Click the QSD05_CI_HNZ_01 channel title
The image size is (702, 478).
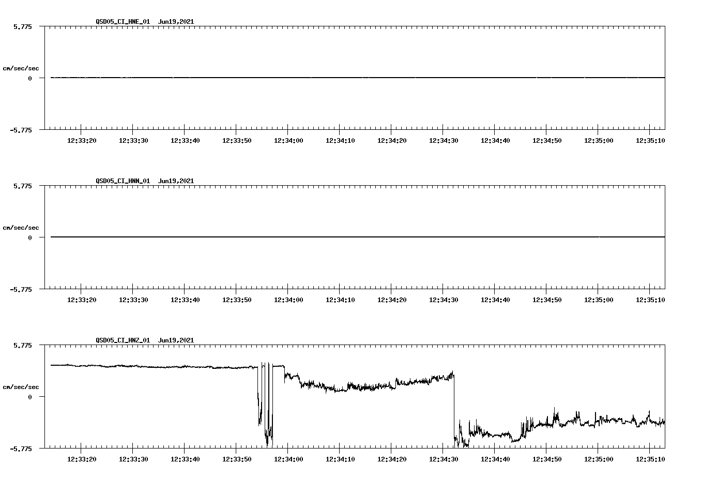(123, 340)
